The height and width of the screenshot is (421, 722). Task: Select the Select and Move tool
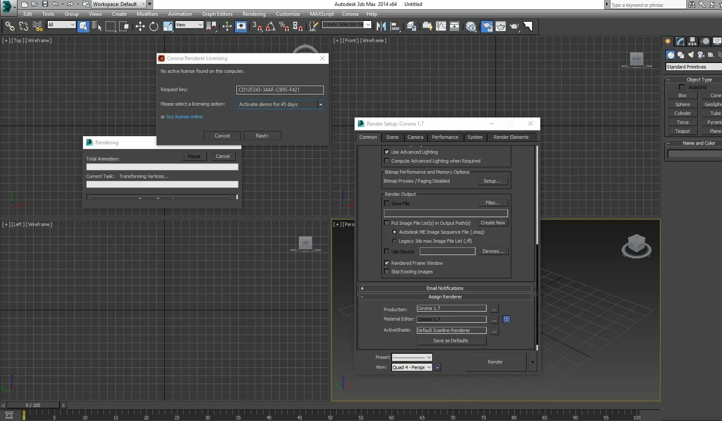140,26
